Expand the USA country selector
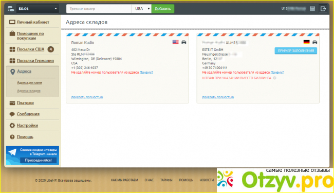Screen dimensions: 334x193 tap(141, 9)
